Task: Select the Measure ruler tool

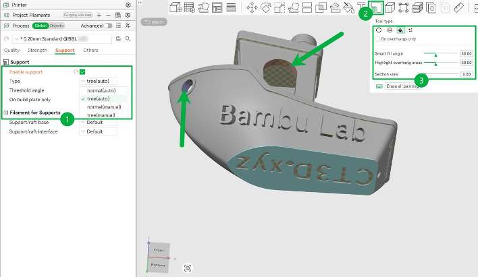Action: (x=458, y=7)
